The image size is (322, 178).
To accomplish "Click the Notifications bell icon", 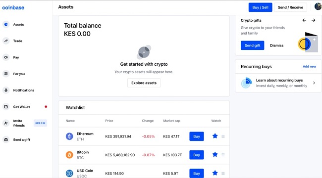I will click(x=6, y=90).
